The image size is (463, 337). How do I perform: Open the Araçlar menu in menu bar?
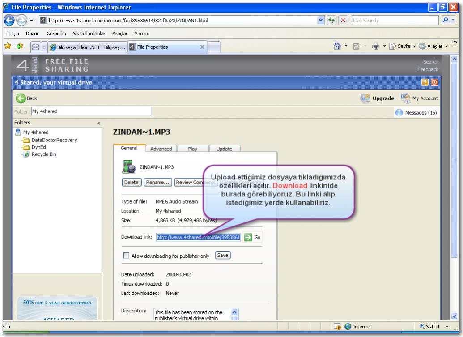coord(119,34)
